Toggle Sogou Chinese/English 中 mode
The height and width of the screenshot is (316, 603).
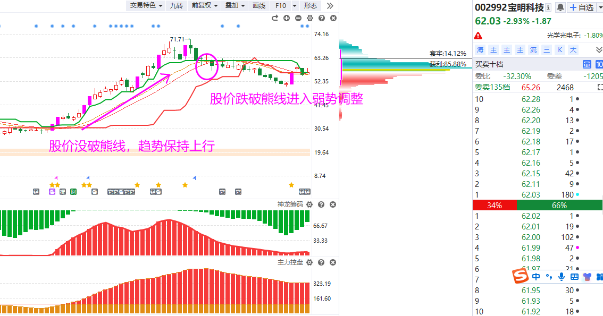pyautogui.click(x=536, y=277)
